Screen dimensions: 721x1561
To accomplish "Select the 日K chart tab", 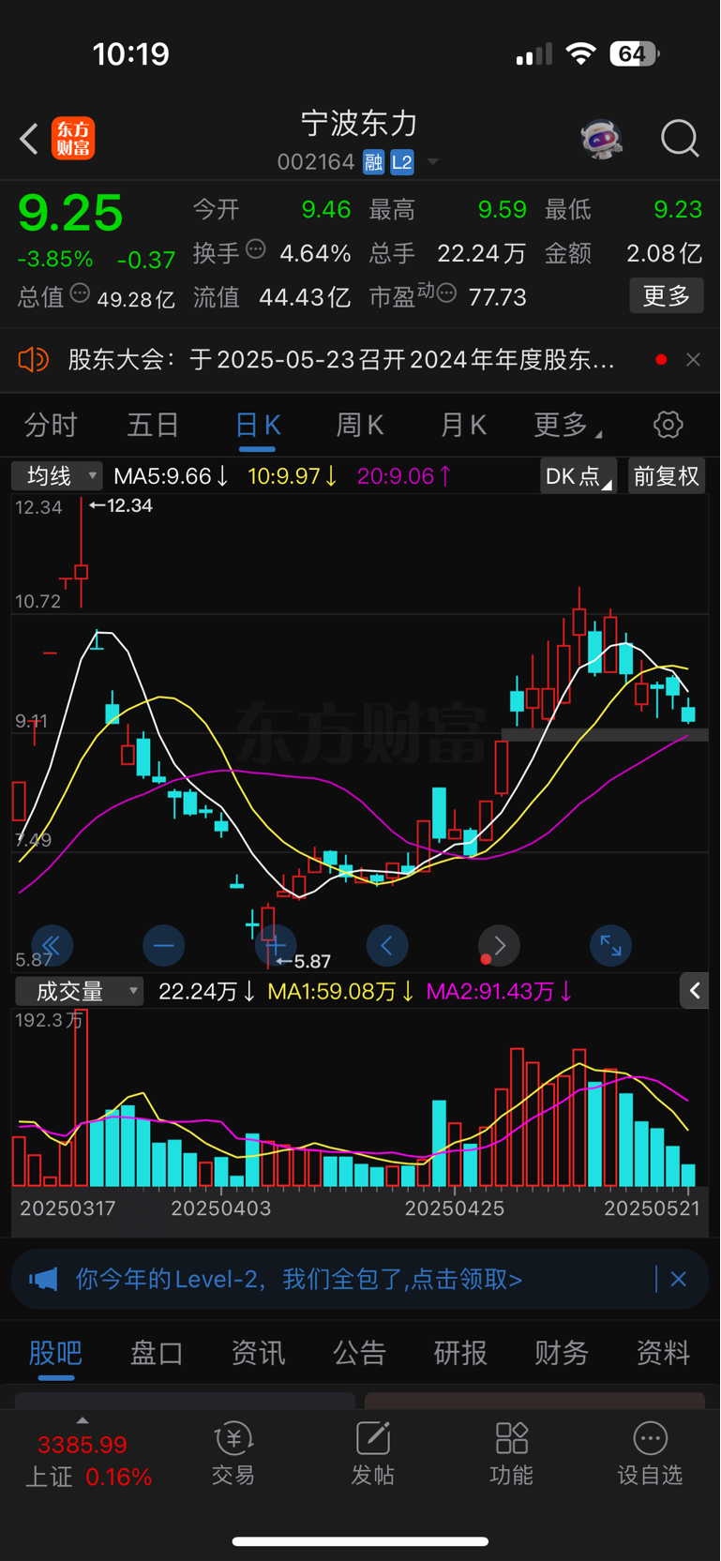I will (x=257, y=426).
